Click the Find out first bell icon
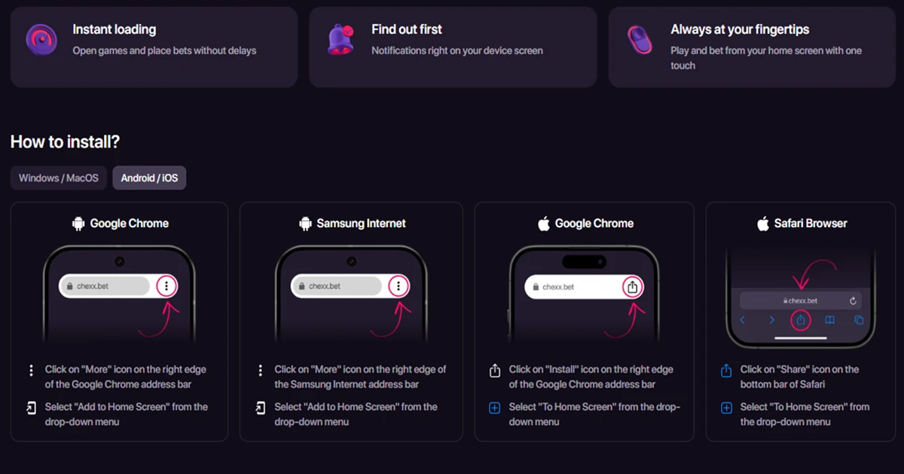This screenshot has height=474, width=904. [x=341, y=39]
